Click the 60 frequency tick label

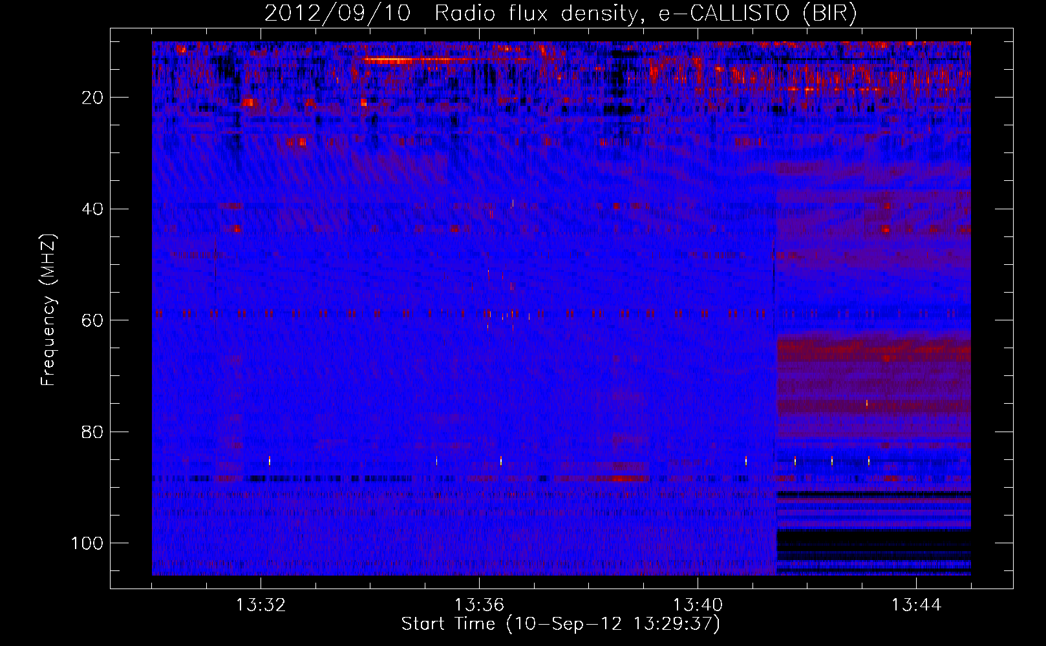(92, 320)
